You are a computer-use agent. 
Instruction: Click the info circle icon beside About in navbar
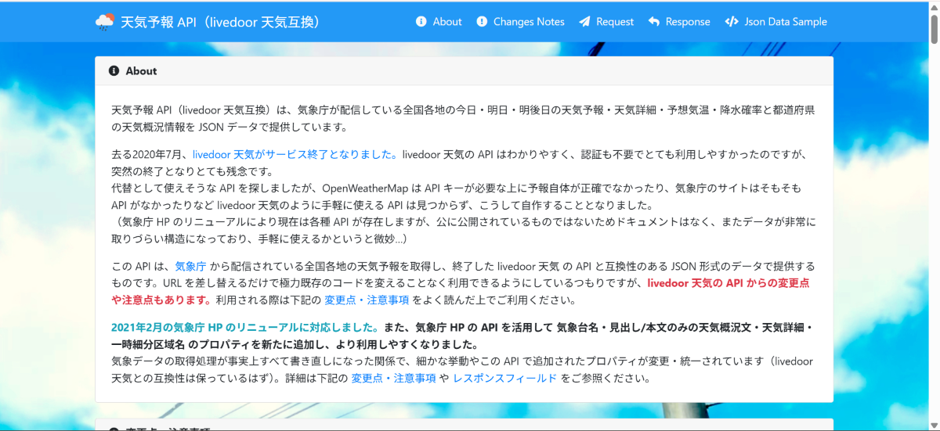click(421, 22)
